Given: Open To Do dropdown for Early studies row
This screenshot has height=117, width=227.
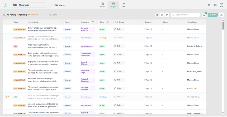Looking at the screenshot, I should click(119, 54).
